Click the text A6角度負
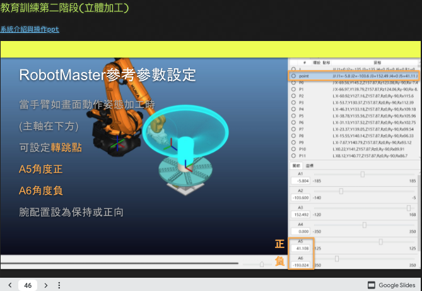Screen dimensions: 422x291 coord(40,191)
